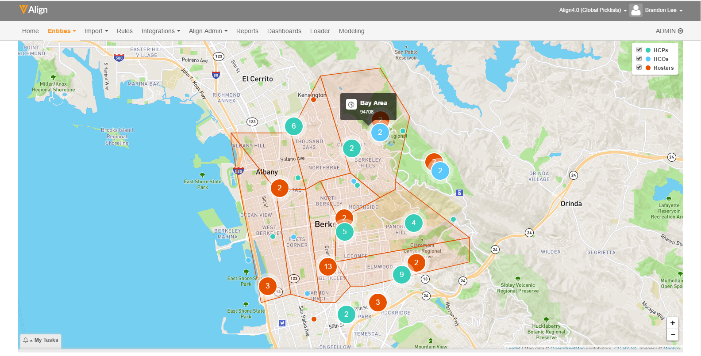Toggle the HCOs layer checkbox

coord(639,58)
